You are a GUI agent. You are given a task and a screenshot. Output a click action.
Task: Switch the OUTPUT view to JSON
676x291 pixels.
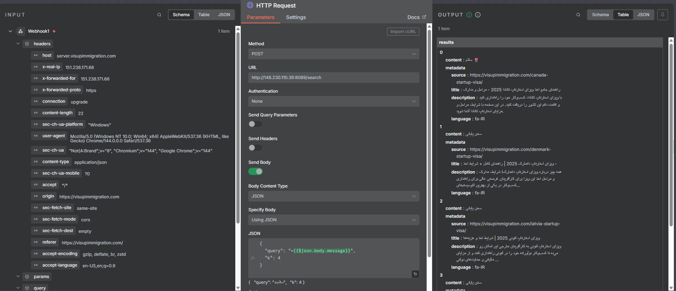coord(643,15)
